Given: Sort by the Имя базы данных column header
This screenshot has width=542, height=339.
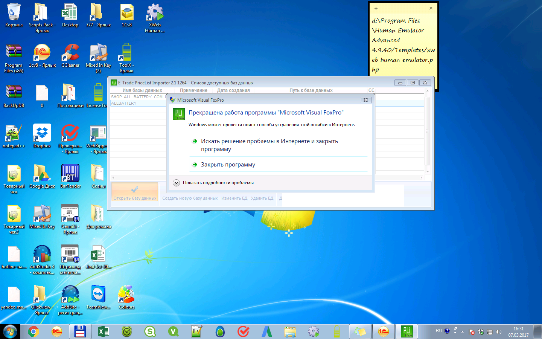Looking at the screenshot, I should coord(142,90).
